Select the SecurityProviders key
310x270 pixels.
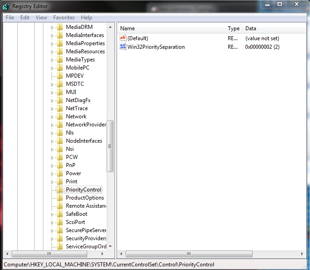point(86,238)
